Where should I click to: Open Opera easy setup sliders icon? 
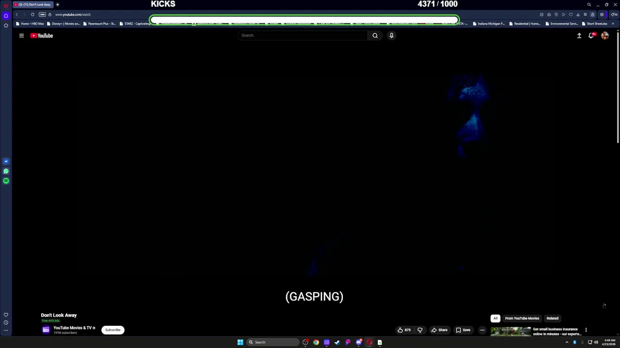585,14
